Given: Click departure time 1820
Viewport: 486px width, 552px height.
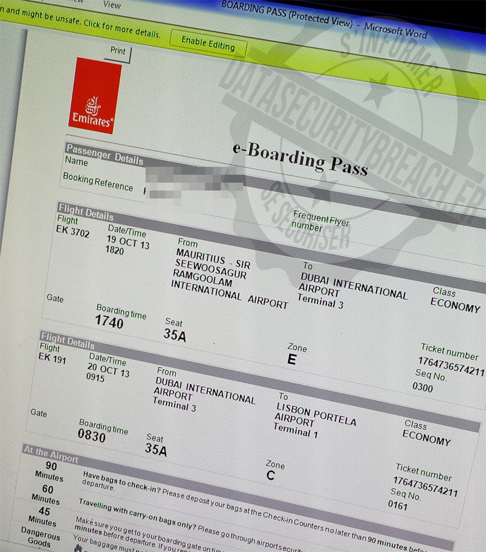Looking at the screenshot, I should tap(115, 250).
